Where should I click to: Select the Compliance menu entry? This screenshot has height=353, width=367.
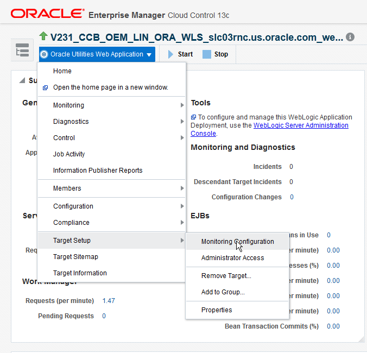111,222
